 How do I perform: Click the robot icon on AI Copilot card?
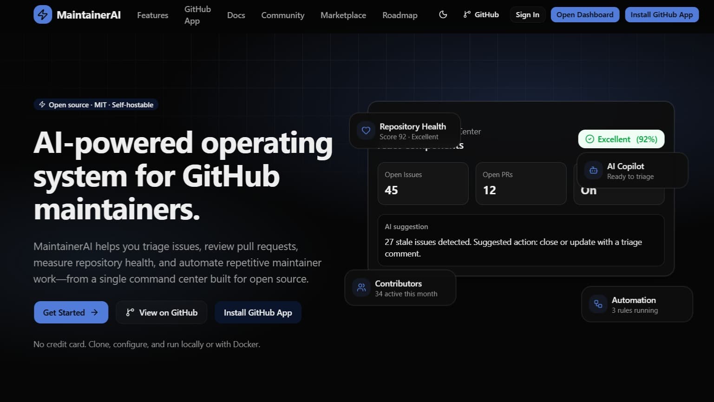(593, 171)
